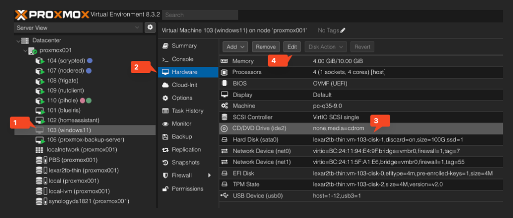
Task: Click the Hard Disk (sata0) drive icon
Action: [224, 139]
